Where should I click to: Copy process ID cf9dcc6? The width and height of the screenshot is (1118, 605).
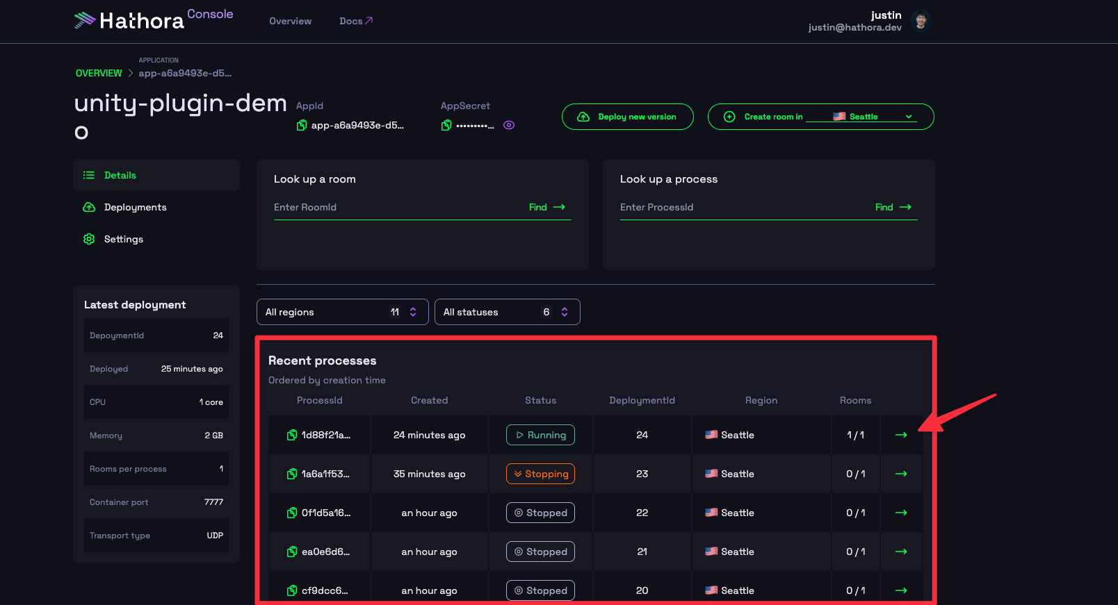[x=292, y=590]
